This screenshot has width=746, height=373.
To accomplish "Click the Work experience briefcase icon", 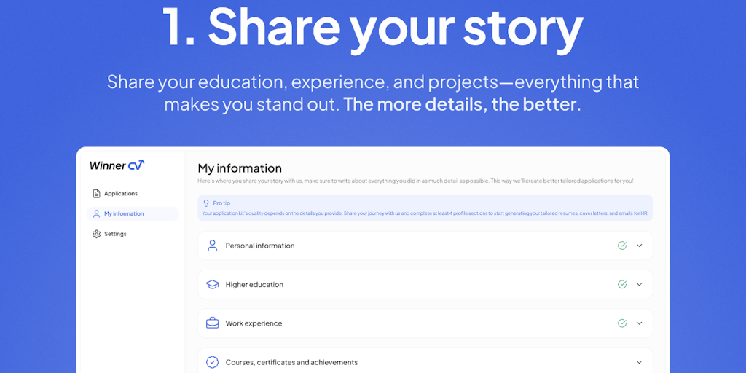I will pos(213,323).
